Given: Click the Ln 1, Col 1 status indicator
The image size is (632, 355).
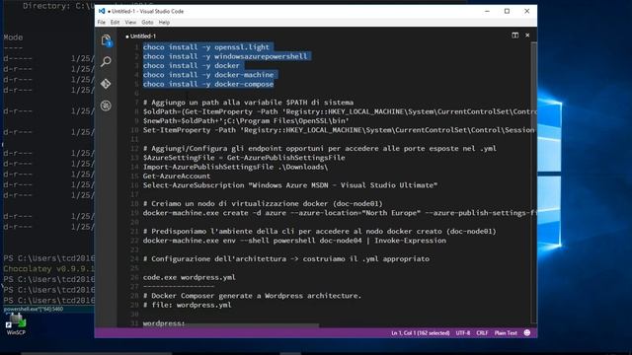Looking at the screenshot, I should pos(421,333).
